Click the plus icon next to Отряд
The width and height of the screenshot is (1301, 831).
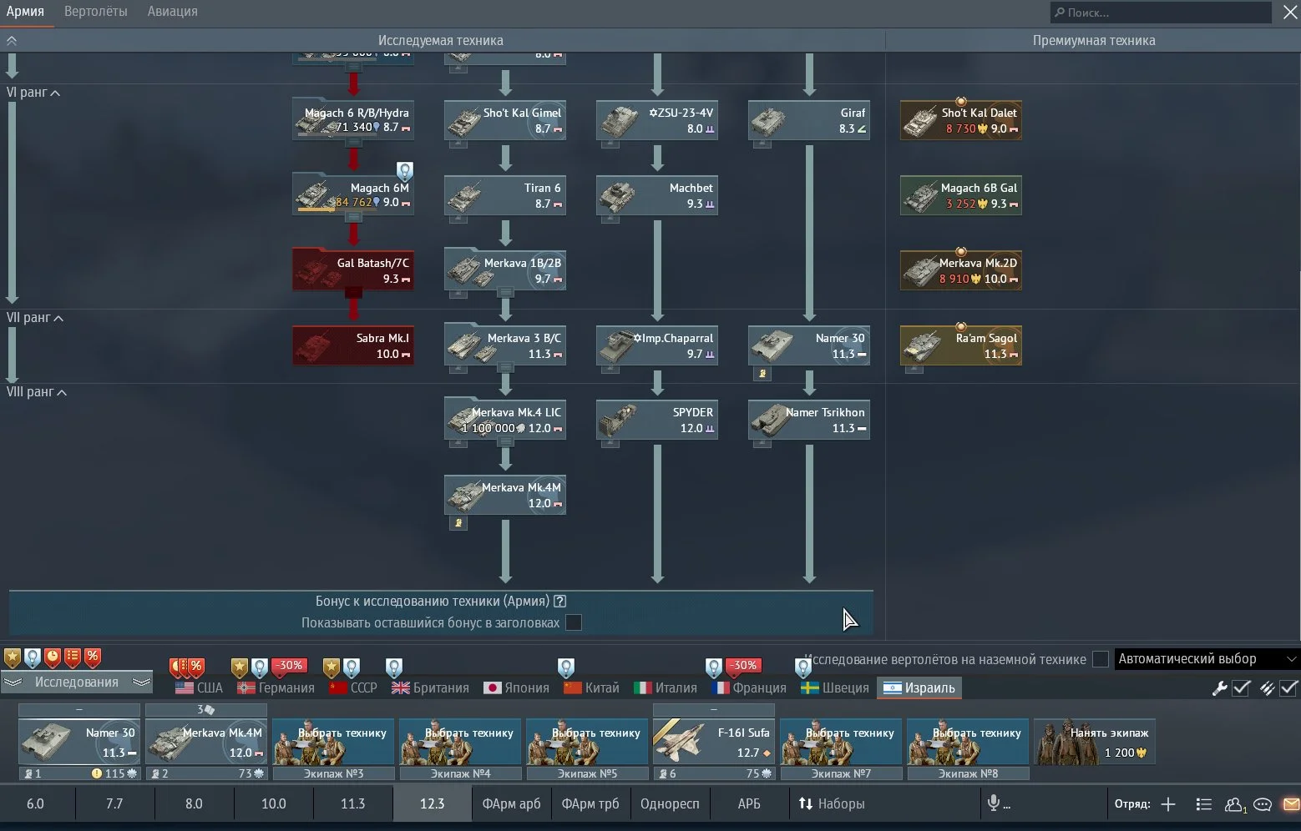(1168, 804)
